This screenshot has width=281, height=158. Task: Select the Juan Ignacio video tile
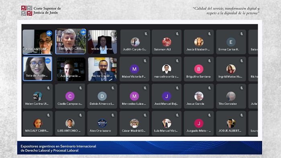coord(70,69)
